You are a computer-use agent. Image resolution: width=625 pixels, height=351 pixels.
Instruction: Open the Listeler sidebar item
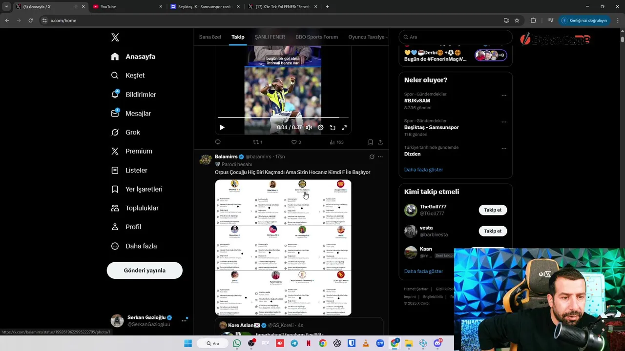(x=129, y=170)
